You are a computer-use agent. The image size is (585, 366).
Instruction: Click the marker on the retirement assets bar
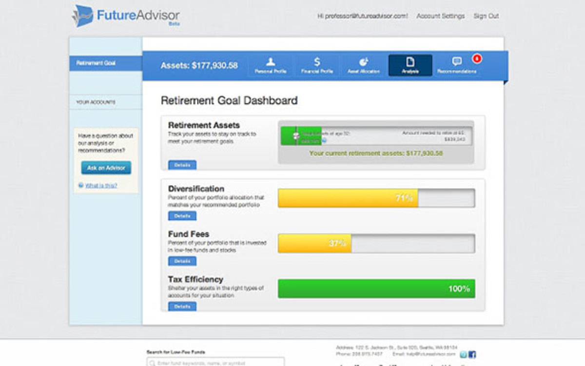296,136
